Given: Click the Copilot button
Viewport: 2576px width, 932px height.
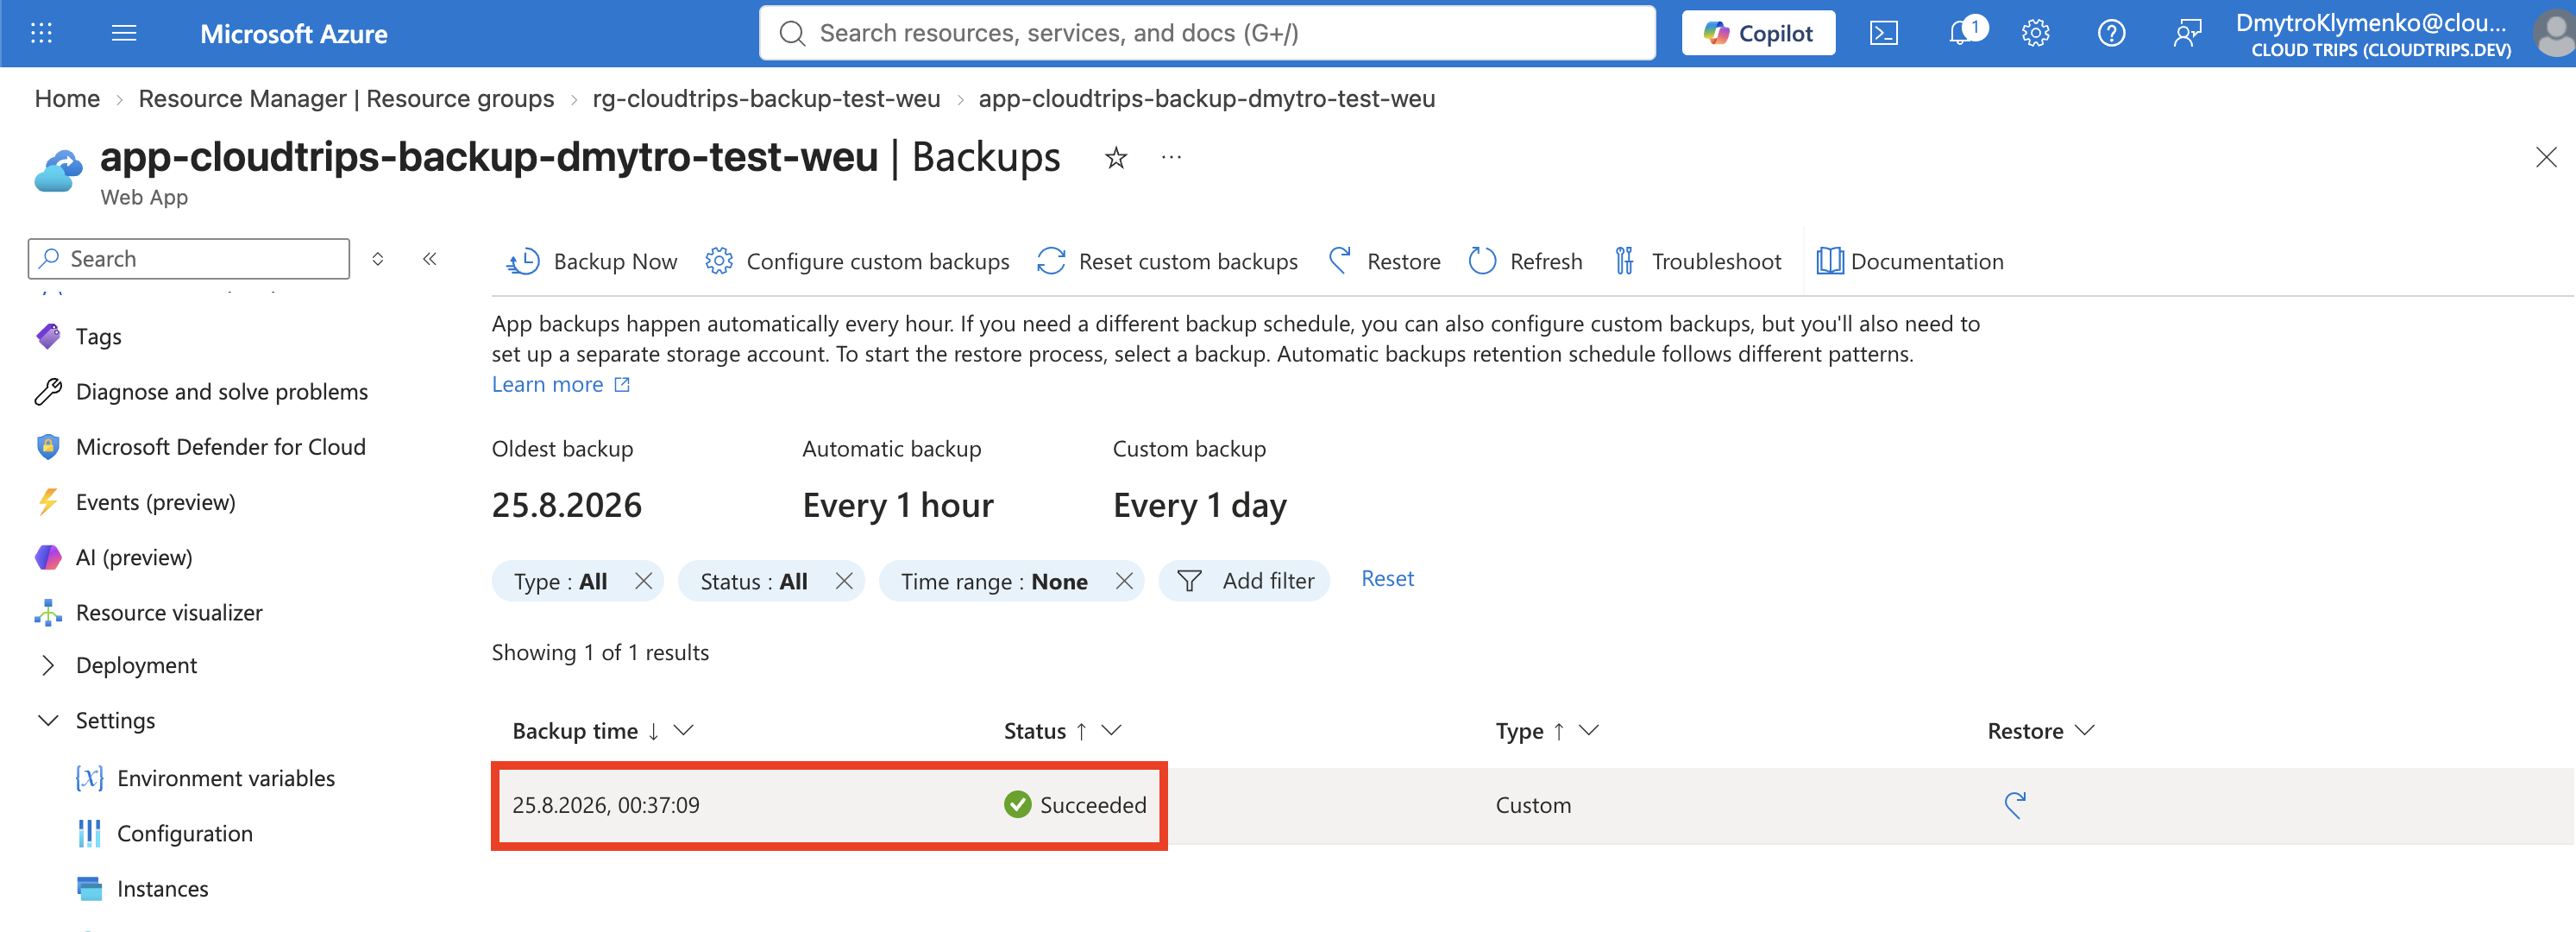Looking at the screenshot, I should coord(1758,33).
